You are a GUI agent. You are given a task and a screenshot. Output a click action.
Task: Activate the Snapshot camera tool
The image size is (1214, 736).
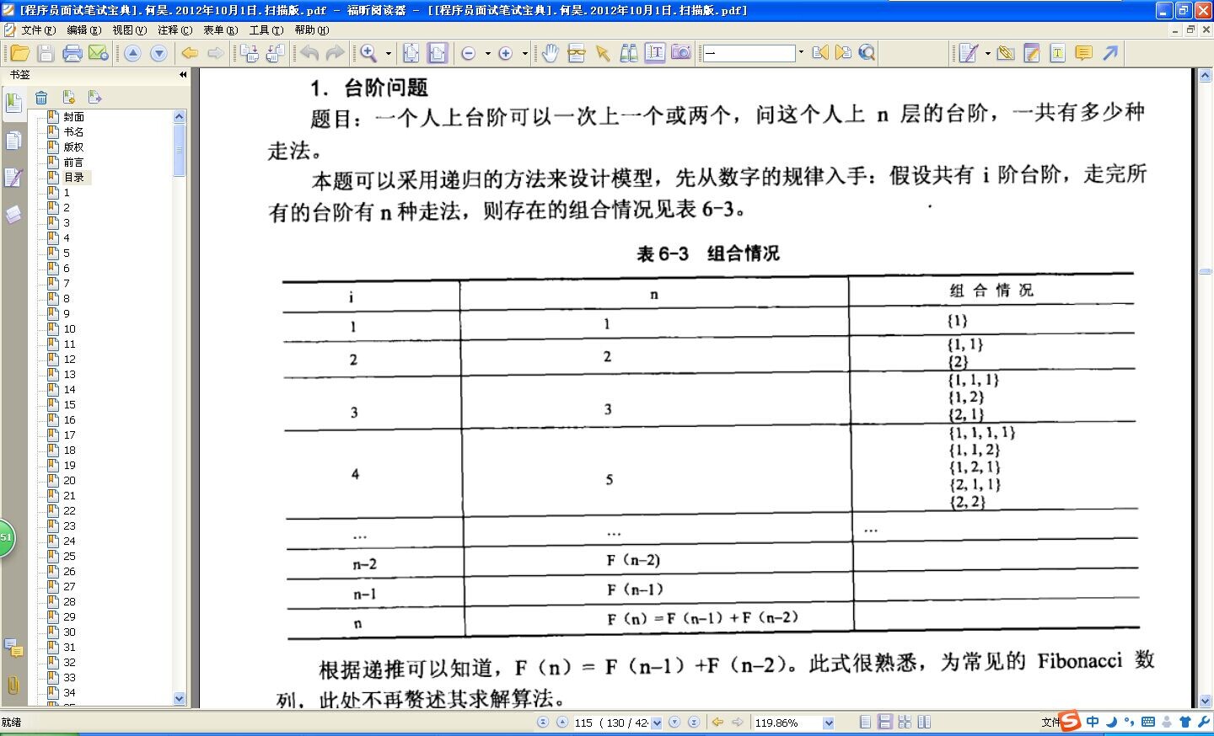(681, 53)
